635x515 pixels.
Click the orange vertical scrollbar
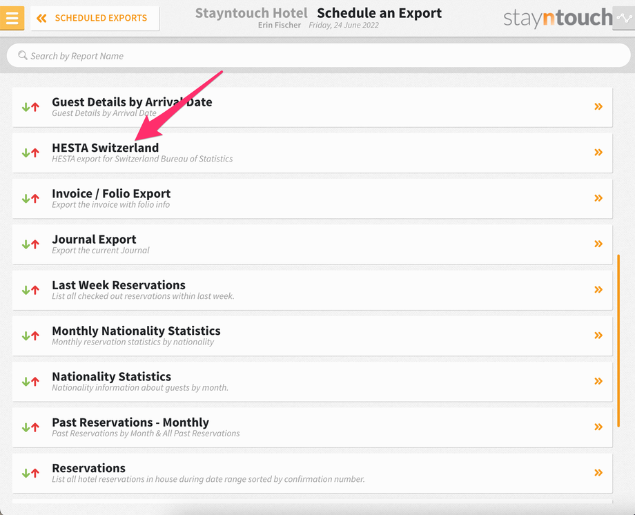pyautogui.click(x=618, y=340)
